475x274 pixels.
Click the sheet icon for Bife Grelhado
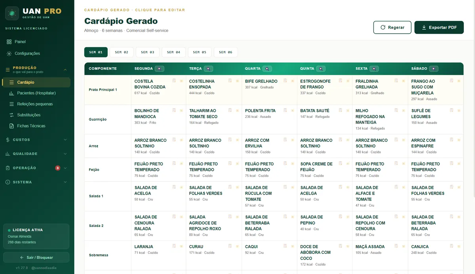[285, 81]
